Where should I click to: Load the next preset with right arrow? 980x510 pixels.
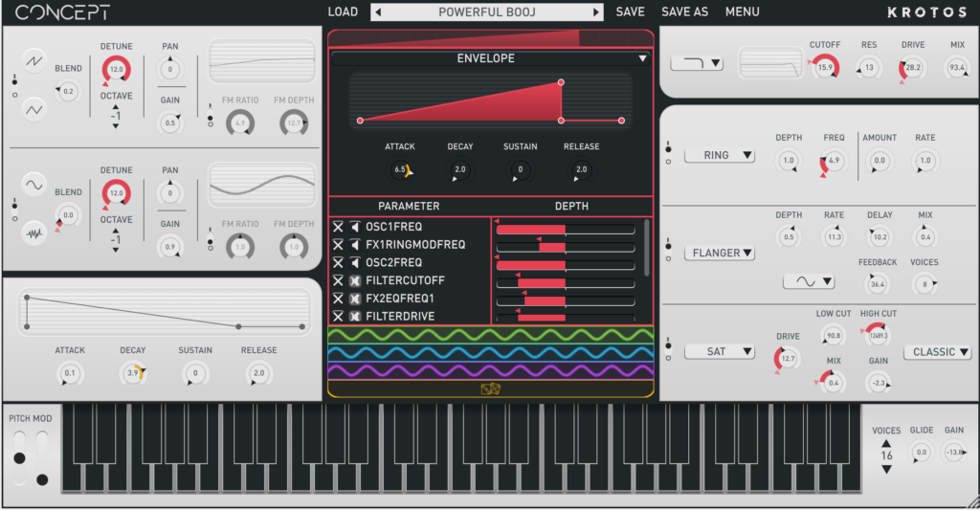click(x=597, y=12)
